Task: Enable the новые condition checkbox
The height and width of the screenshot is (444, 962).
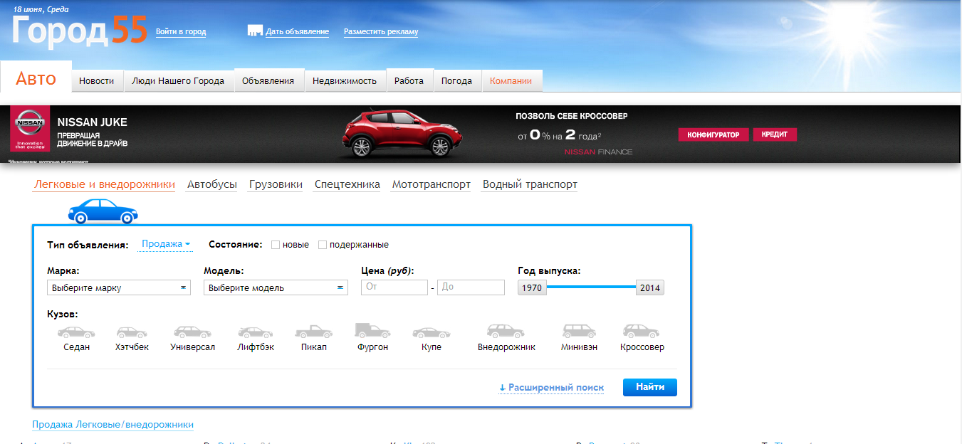Action: tap(276, 245)
